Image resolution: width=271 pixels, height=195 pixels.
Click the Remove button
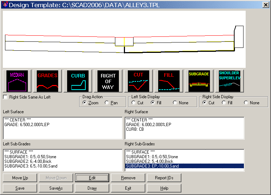tap(128, 178)
